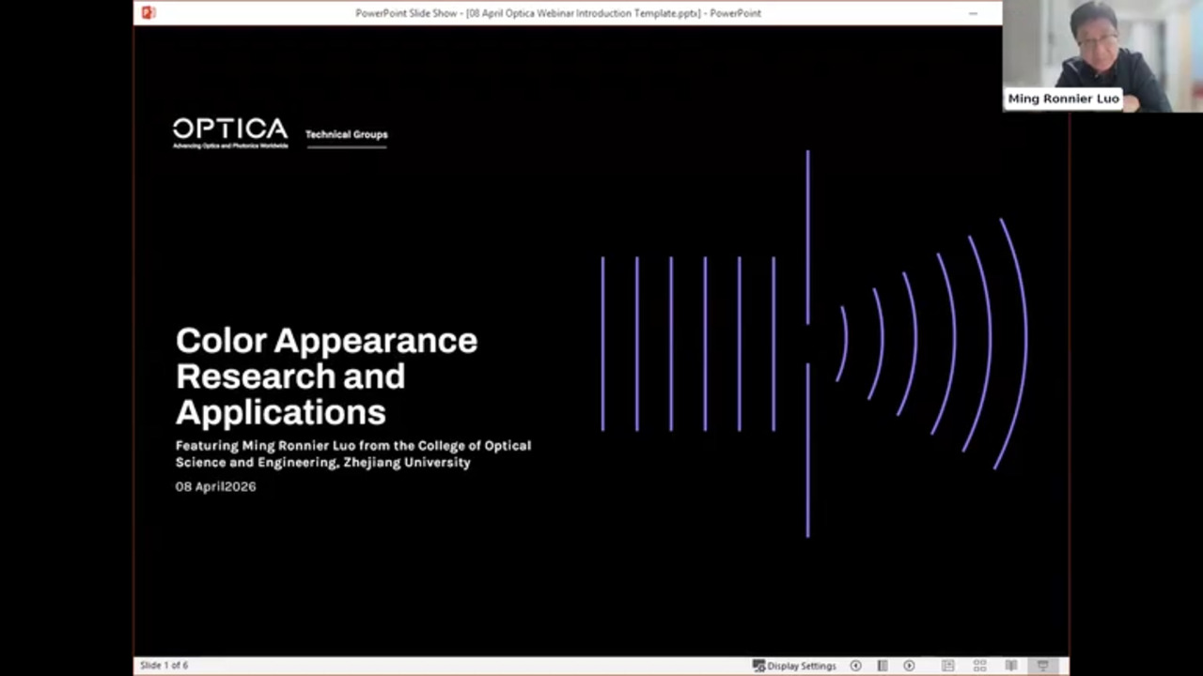
Task: Select the Slide Show view button
Action: coord(1042,666)
